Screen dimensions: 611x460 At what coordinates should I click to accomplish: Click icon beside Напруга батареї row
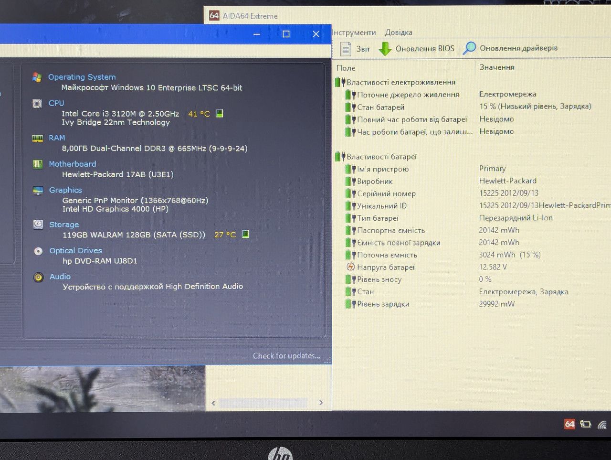(x=351, y=267)
